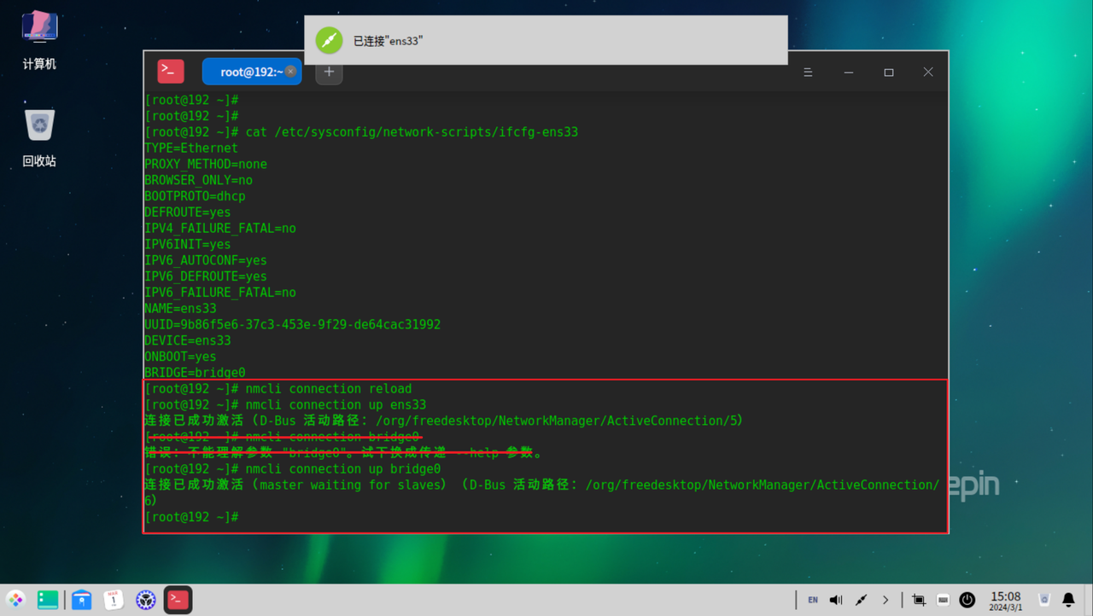
Task: Open the calendar app in dock
Action: [x=114, y=600]
